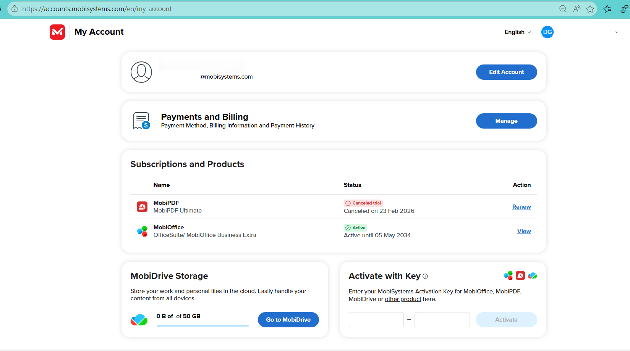Screen dimensions: 630x351
Task: Click the Go to MobiDrive button
Action: 288,320
